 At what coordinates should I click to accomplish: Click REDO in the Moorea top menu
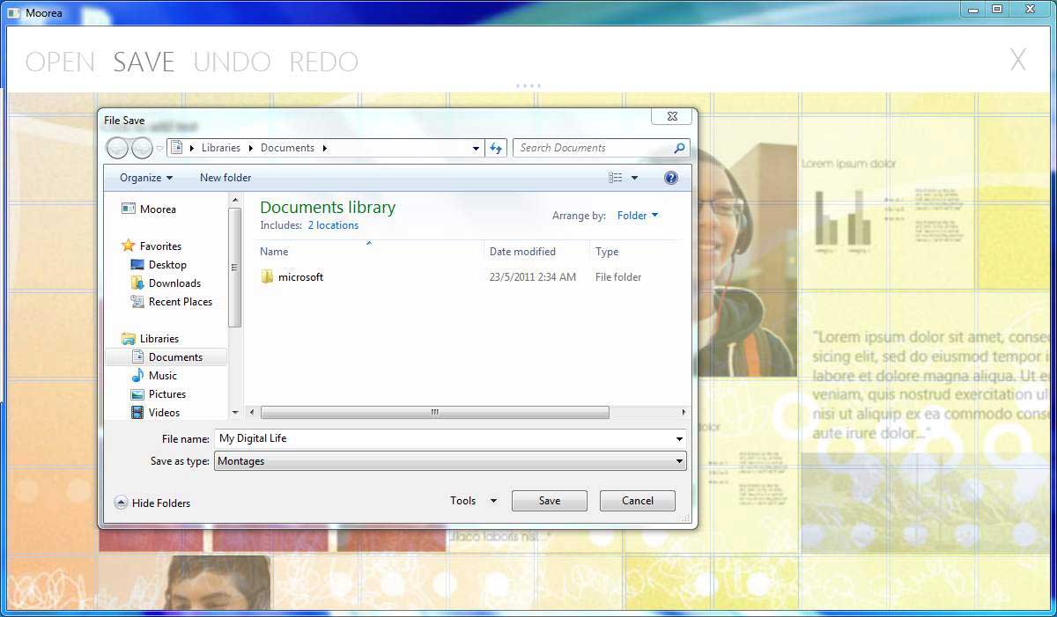pyautogui.click(x=324, y=62)
